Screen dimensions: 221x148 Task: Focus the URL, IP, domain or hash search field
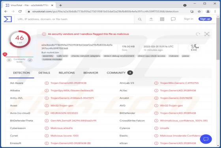(x=75, y=19)
